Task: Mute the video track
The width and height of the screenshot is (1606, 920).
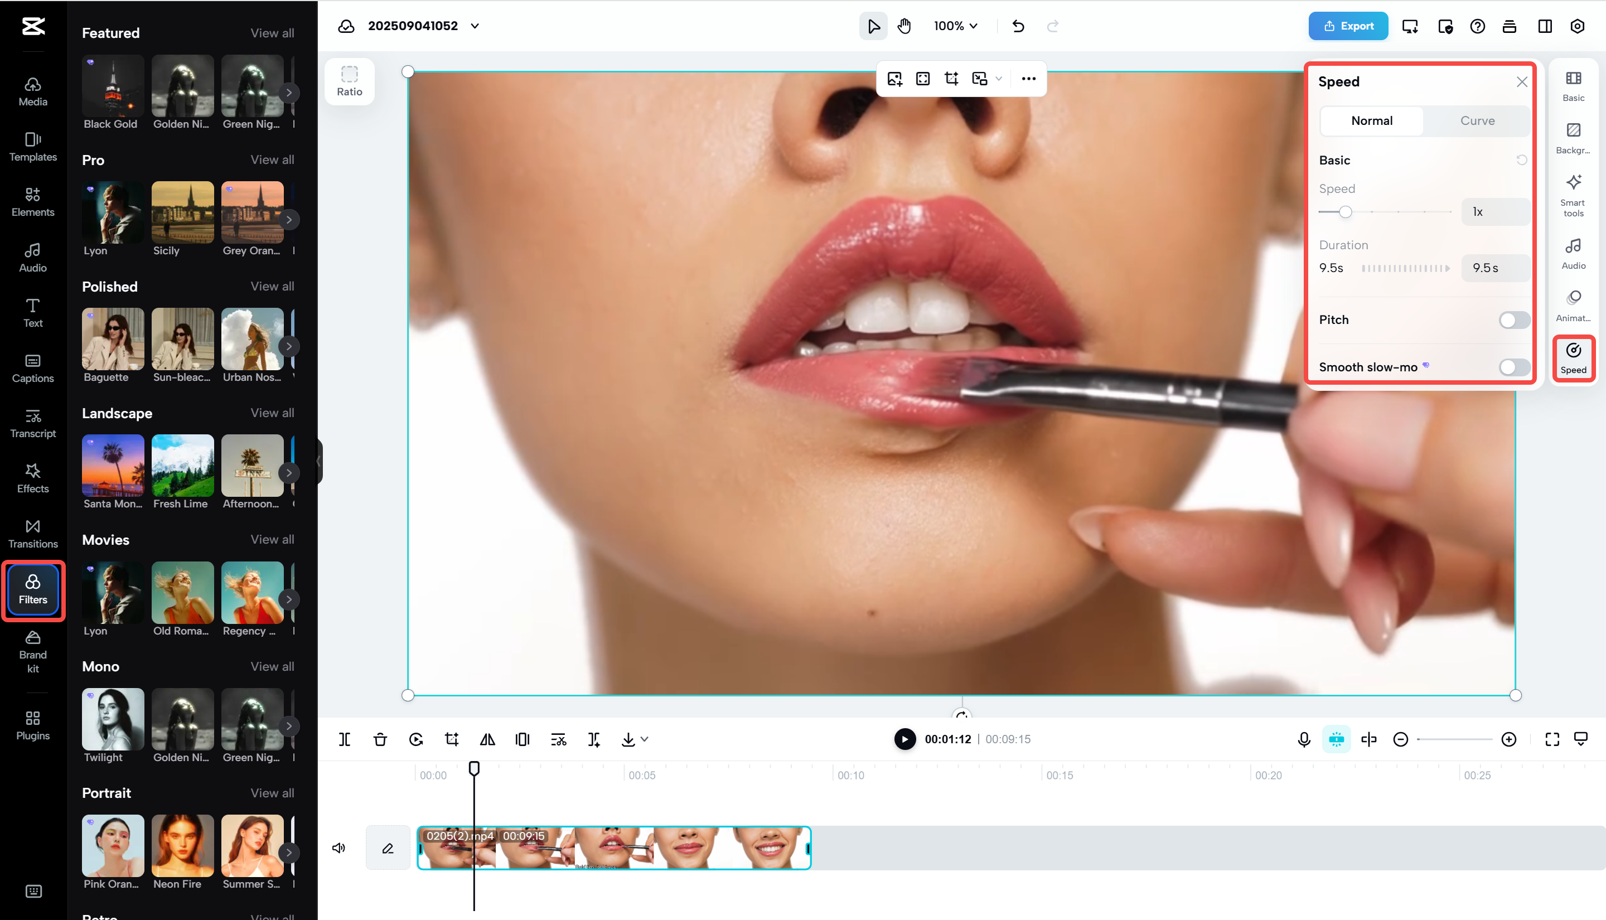Action: click(x=338, y=848)
